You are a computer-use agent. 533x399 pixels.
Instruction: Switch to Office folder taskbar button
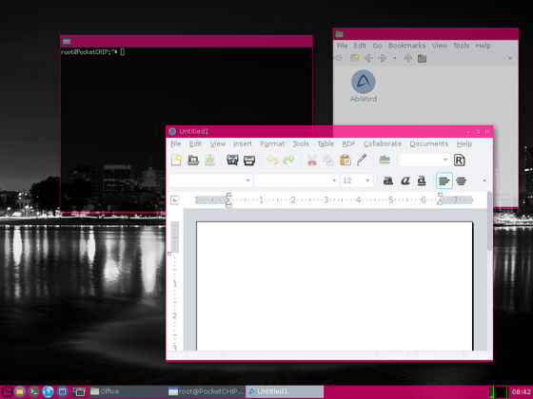point(128,391)
